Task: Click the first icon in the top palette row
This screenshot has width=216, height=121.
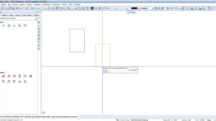Action: pos(3,26)
